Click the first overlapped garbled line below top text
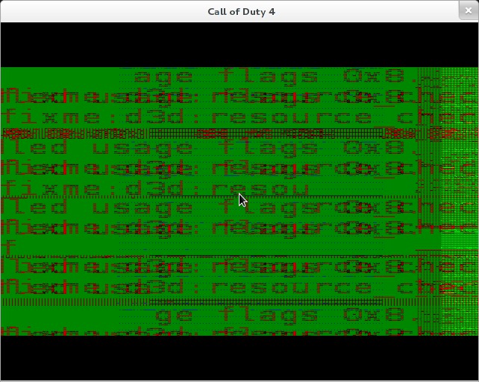 pos(209,96)
